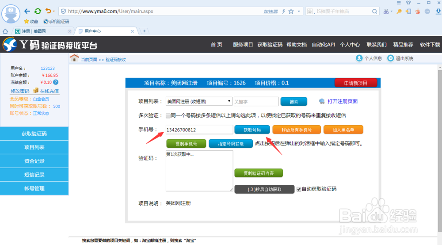Click 指定号码获取 button
The height and width of the screenshot is (245, 442).
pyautogui.click(x=231, y=143)
